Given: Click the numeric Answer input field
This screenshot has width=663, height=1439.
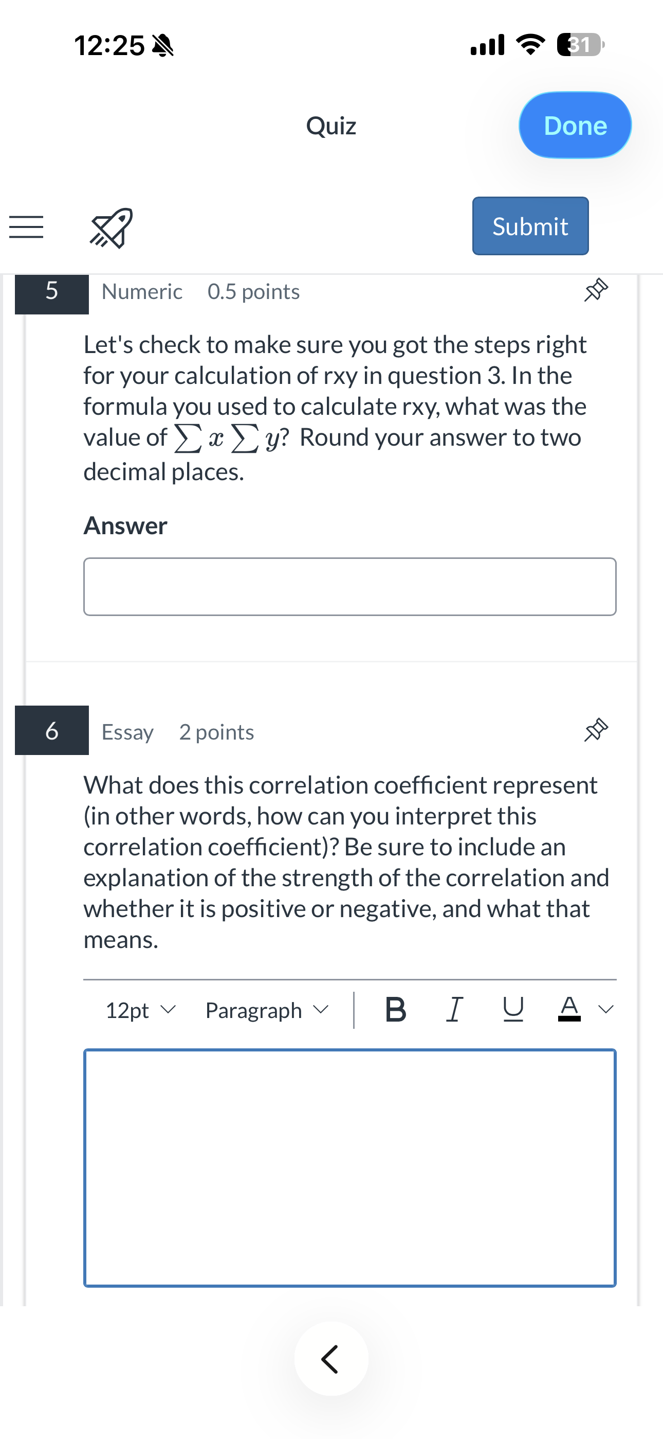Looking at the screenshot, I should pyautogui.click(x=350, y=587).
